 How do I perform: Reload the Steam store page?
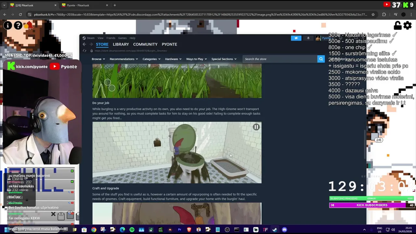click(84, 51)
